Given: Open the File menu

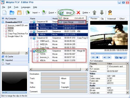Looking at the screenshot, I should pos(4,7).
